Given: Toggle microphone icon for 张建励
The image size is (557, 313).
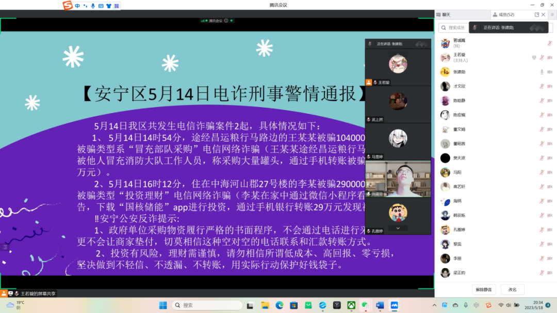Looking at the screenshot, I should coord(542,72).
